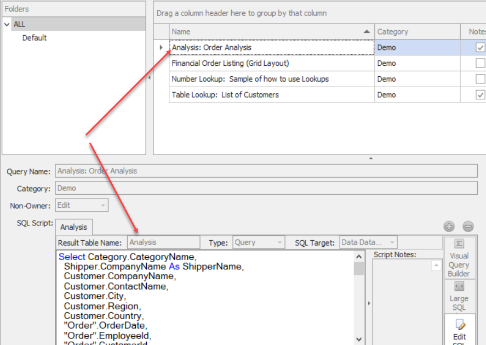Open the Visual Query Builder
The height and width of the screenshot is (345, 486).
point(459,257)
